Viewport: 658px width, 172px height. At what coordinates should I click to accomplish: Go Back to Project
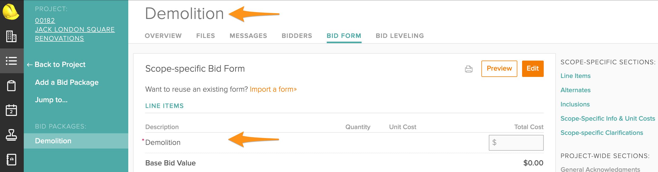click(x=56, y=65)
